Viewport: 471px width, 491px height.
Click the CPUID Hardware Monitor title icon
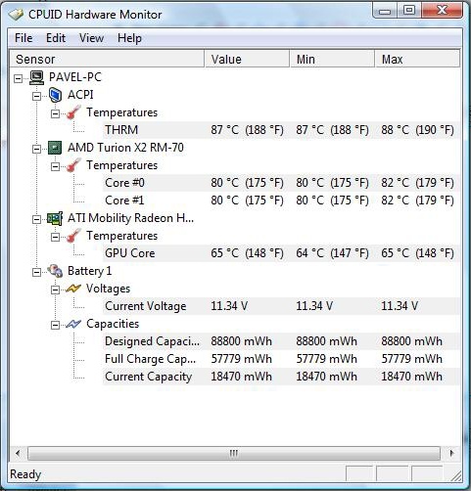pyautogui.click(x=17, y=15)
